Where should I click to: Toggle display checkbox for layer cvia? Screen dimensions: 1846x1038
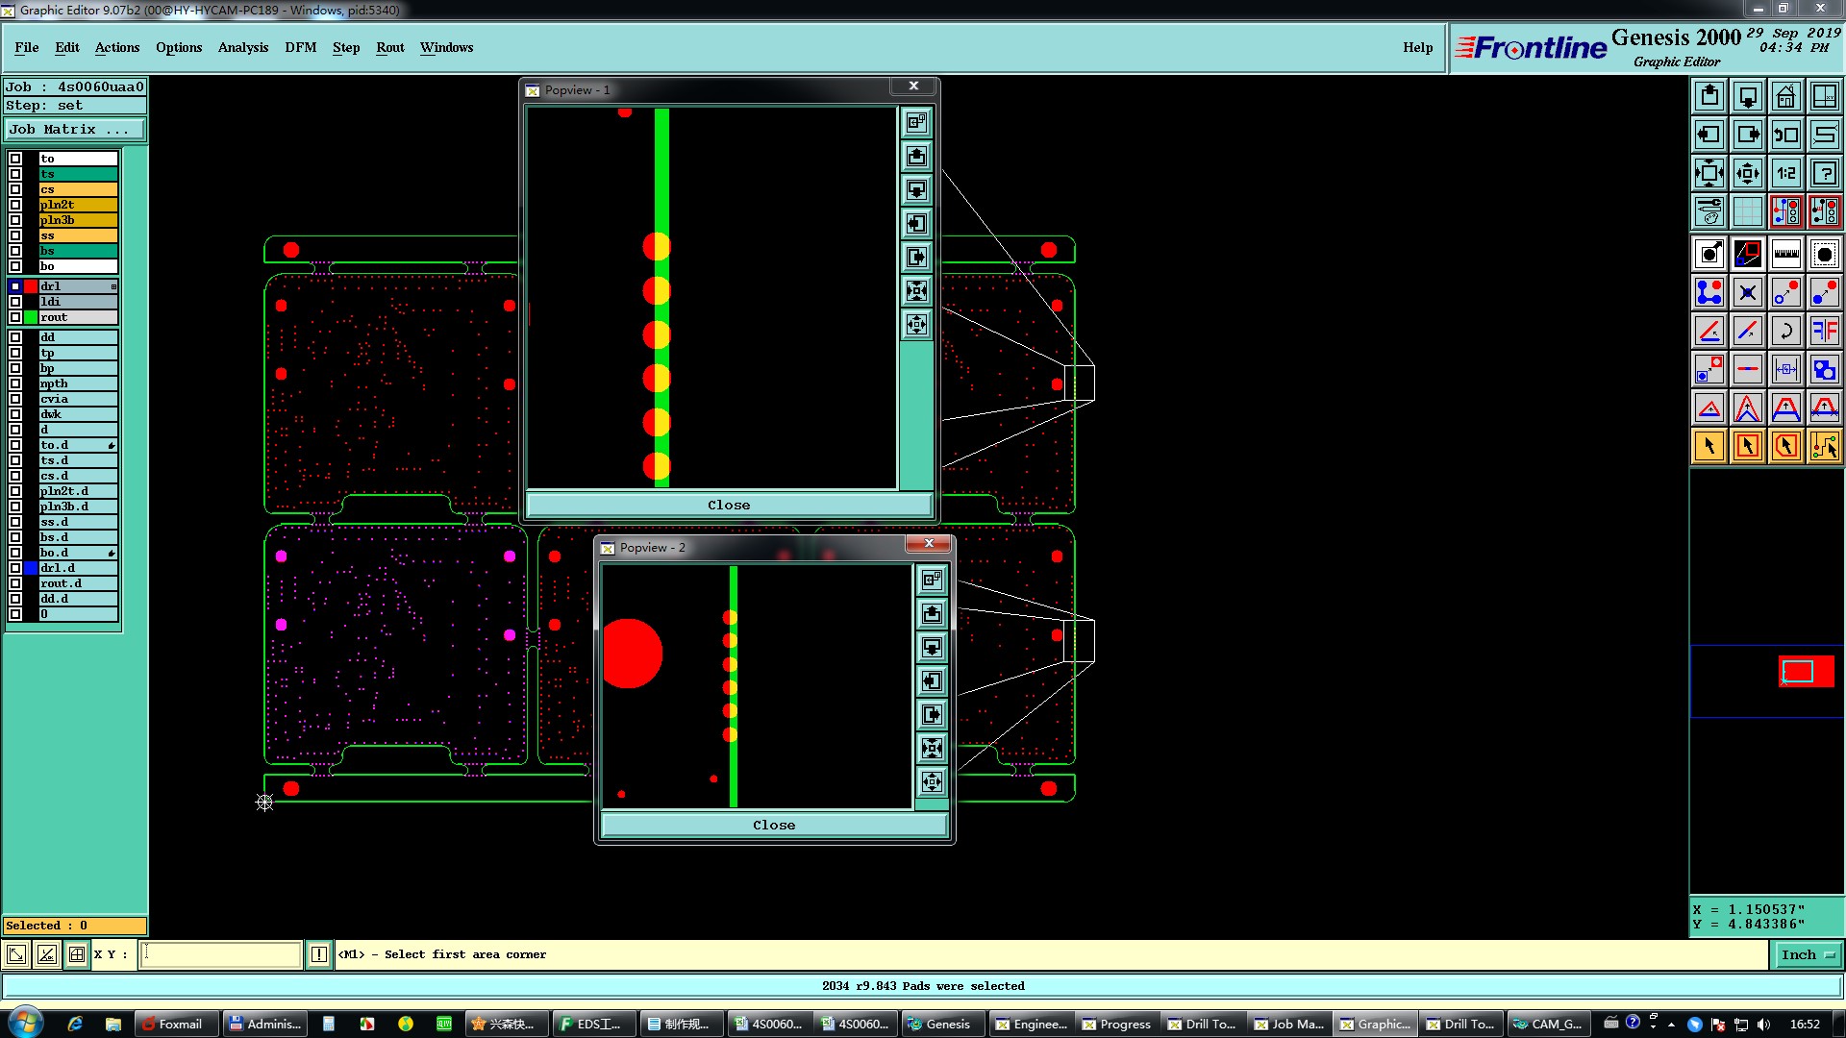tap(15, 399)
